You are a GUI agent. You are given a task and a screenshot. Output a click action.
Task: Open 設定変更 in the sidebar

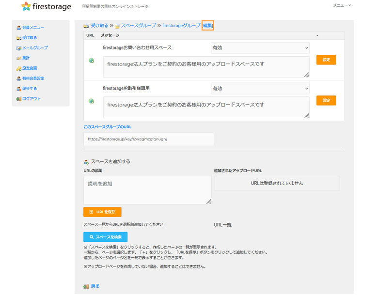30,68
